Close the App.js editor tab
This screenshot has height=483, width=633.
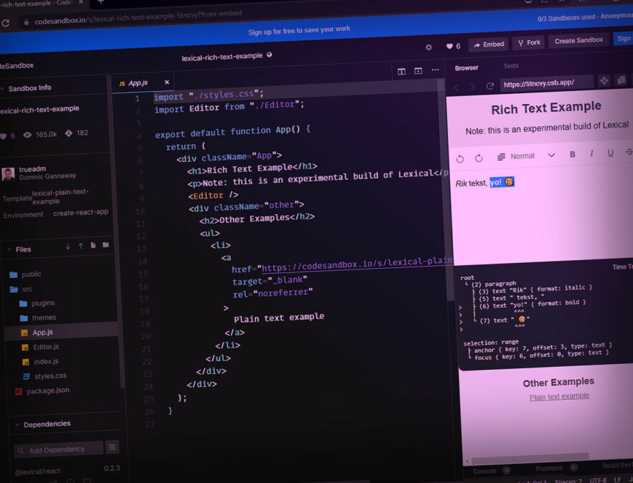[167, 82]
